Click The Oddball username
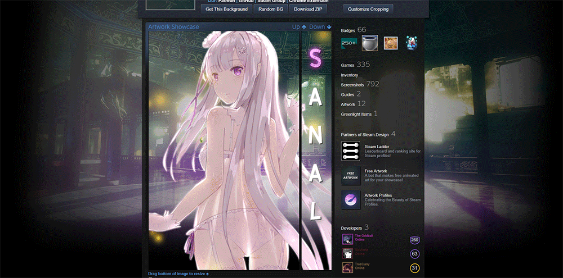 (363, 236)
